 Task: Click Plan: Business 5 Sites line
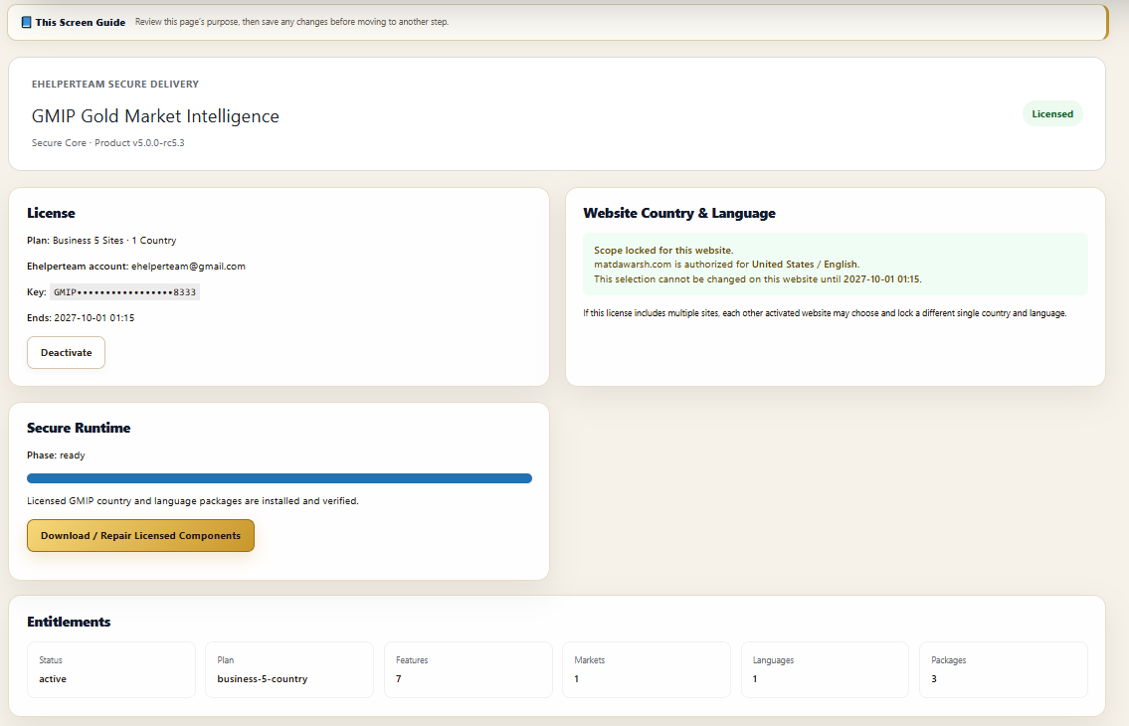(x=101, y=241)
